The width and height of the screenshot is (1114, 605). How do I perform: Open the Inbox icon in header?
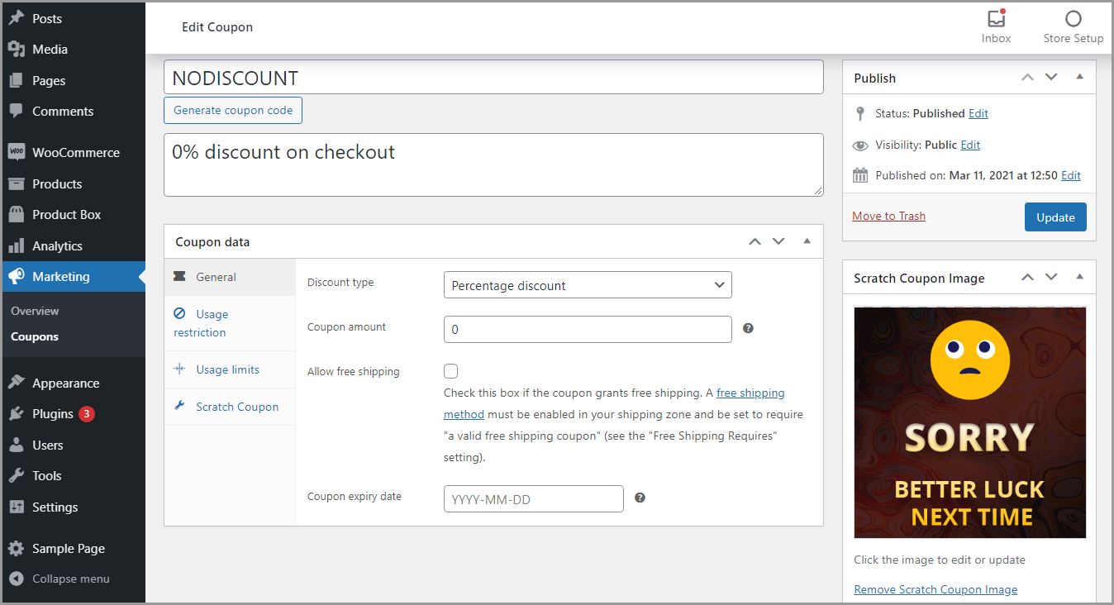point(996,19)
